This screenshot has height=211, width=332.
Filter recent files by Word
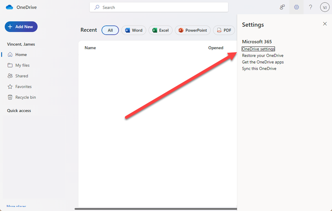click(134, 30)
